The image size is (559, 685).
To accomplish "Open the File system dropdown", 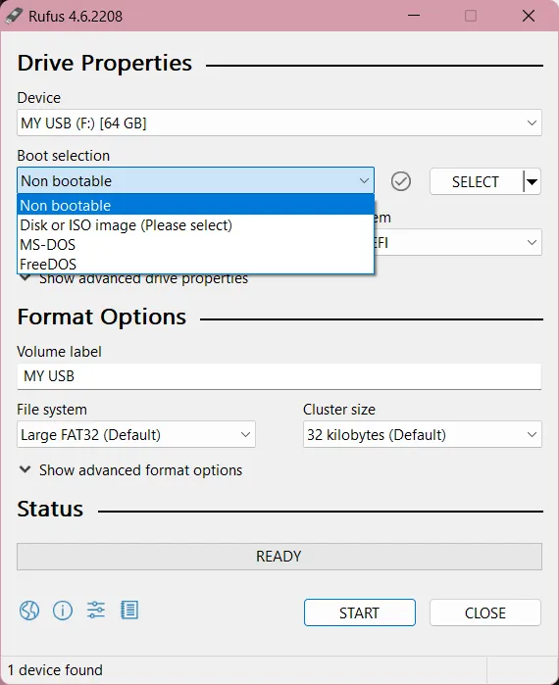I will (x=136, y=434).
